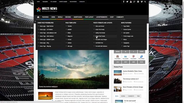Choose the weather page template
The width and height of the screenshot is (184, 103).
70,29
